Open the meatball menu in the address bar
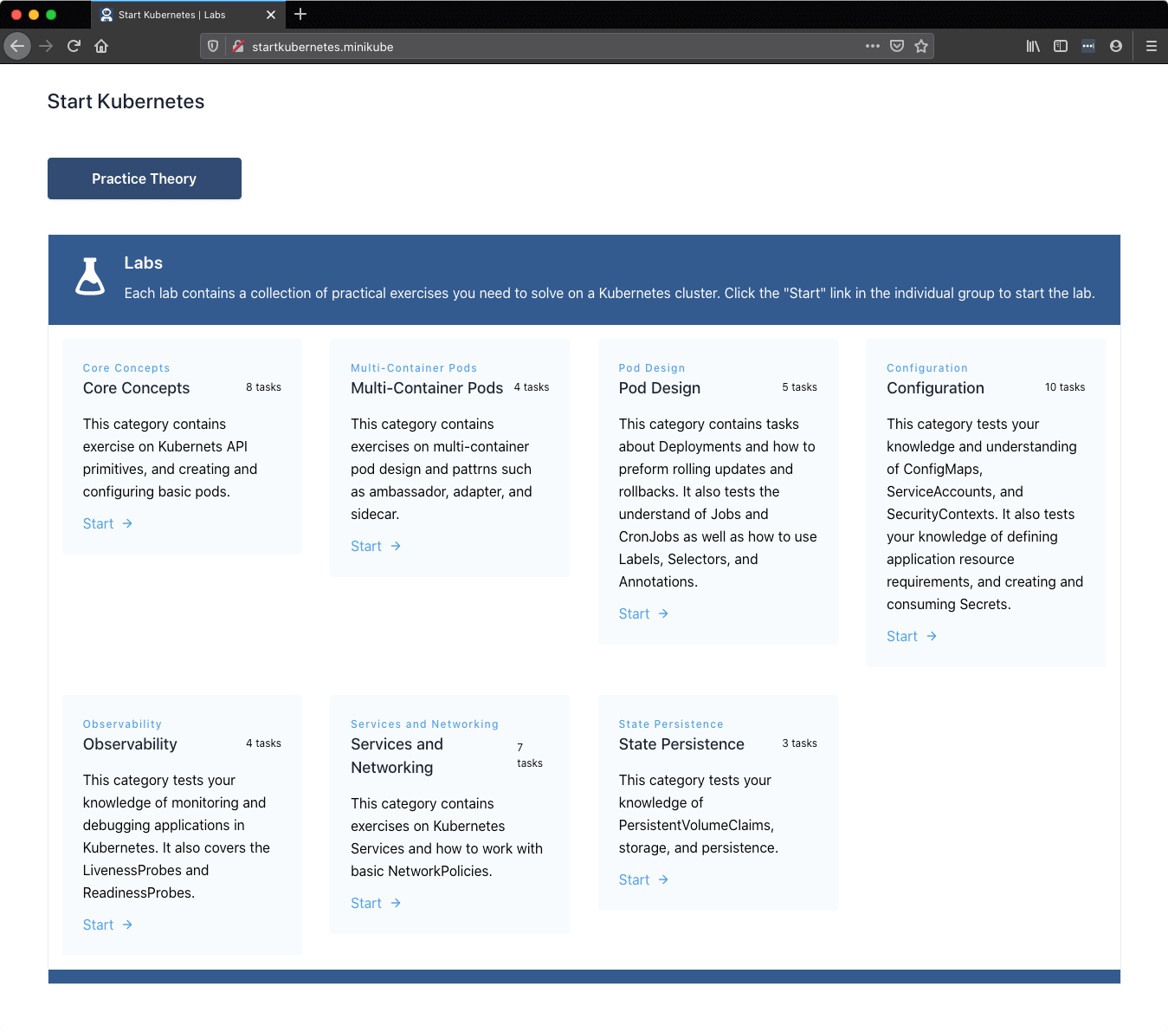1168x1032 pixels. [x=872, y=46]
